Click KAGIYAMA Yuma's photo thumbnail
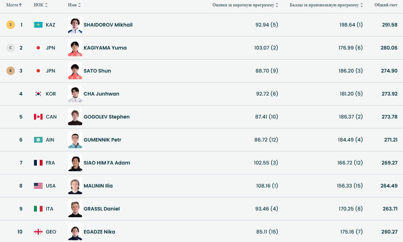 [75, 48]
